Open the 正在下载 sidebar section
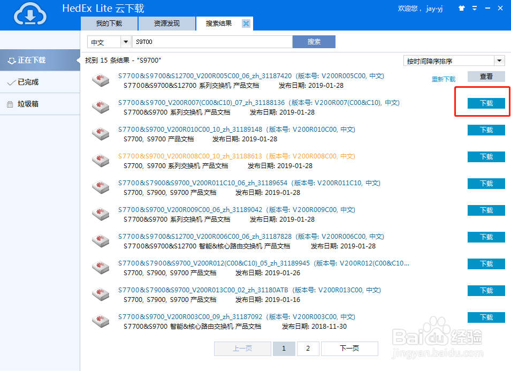The height and width of the screenshot is (371, 511). 40,60
